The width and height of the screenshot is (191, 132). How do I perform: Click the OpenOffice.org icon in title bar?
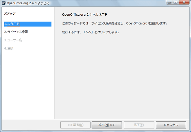point(4,3)
